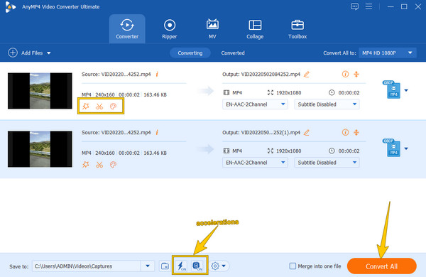
Task: Maximize the AnyMP4 window
Action: point(404,6)
